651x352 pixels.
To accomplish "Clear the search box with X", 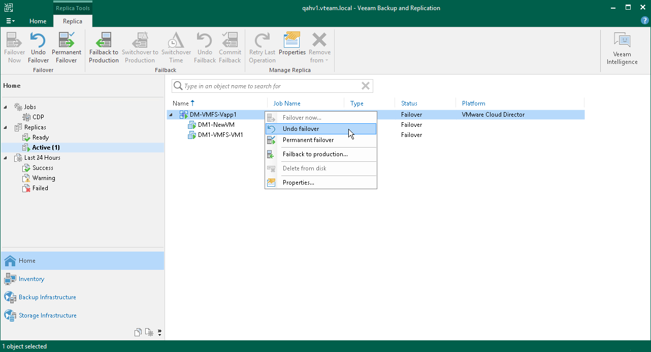I will point(365,86).
